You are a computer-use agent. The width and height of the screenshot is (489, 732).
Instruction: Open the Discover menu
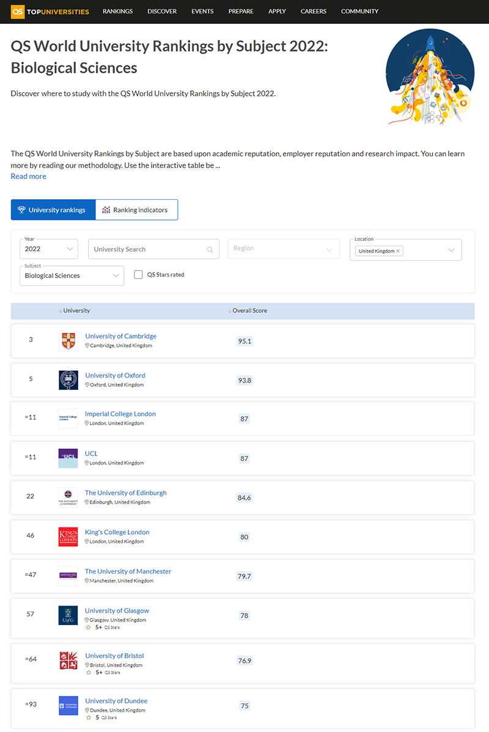pyautogui.click(x=162, y=11)
